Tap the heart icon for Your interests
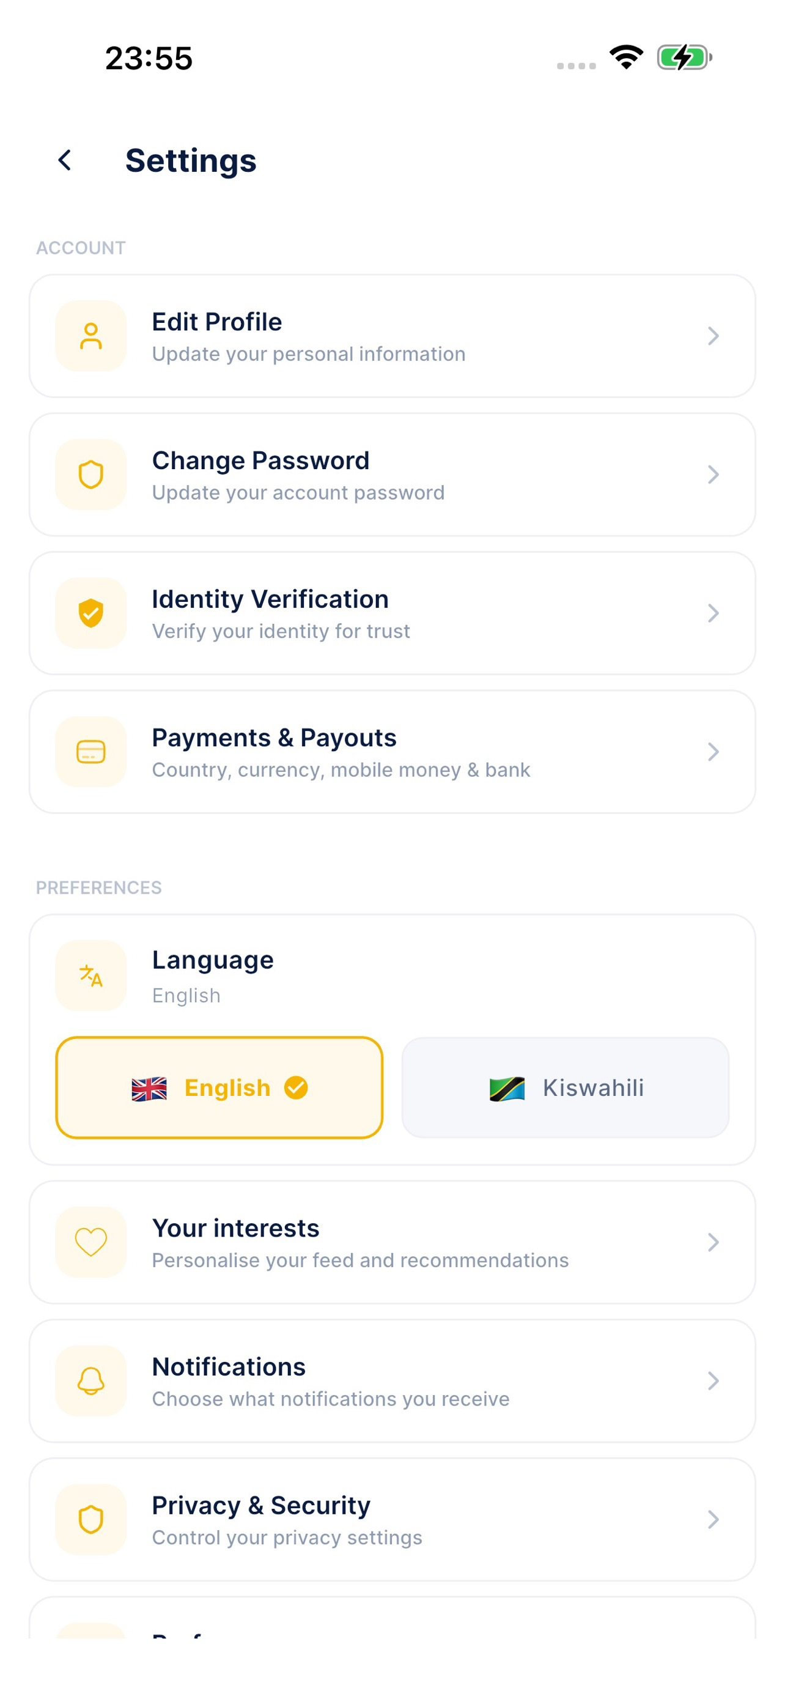The image size is (785, 1699). coord(91,1242)
